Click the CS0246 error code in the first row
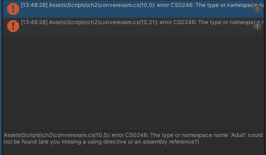Viewport: 266px width, 155px height. [181, 5]
